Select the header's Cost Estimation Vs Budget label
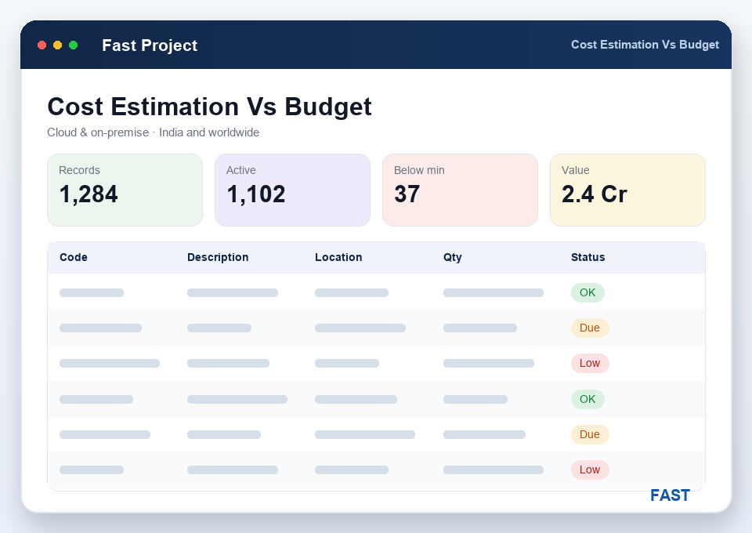752x533 pixels. point(645,45)
